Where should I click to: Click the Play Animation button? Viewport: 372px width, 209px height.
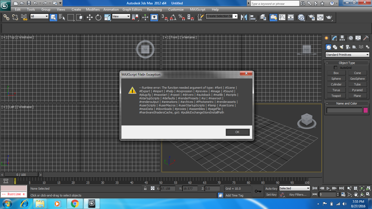(328, 188)
